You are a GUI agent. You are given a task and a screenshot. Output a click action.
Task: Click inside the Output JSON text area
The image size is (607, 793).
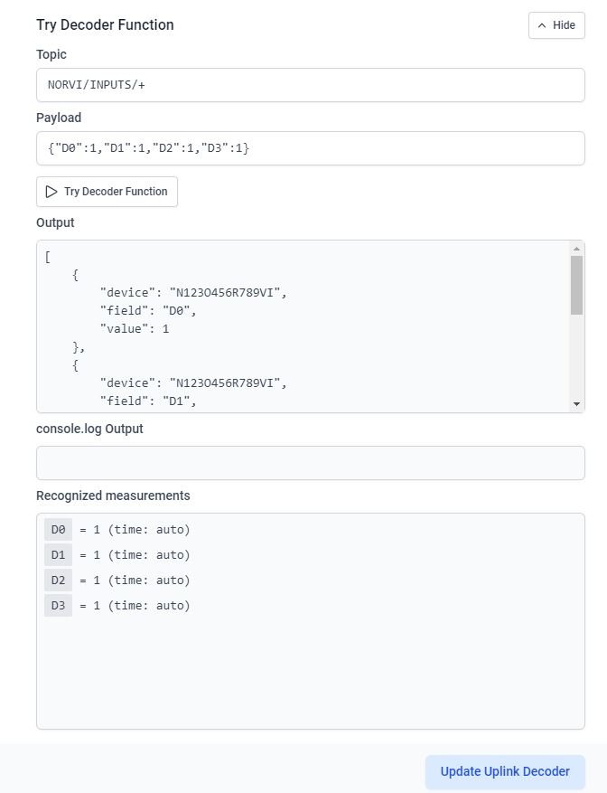361,344
